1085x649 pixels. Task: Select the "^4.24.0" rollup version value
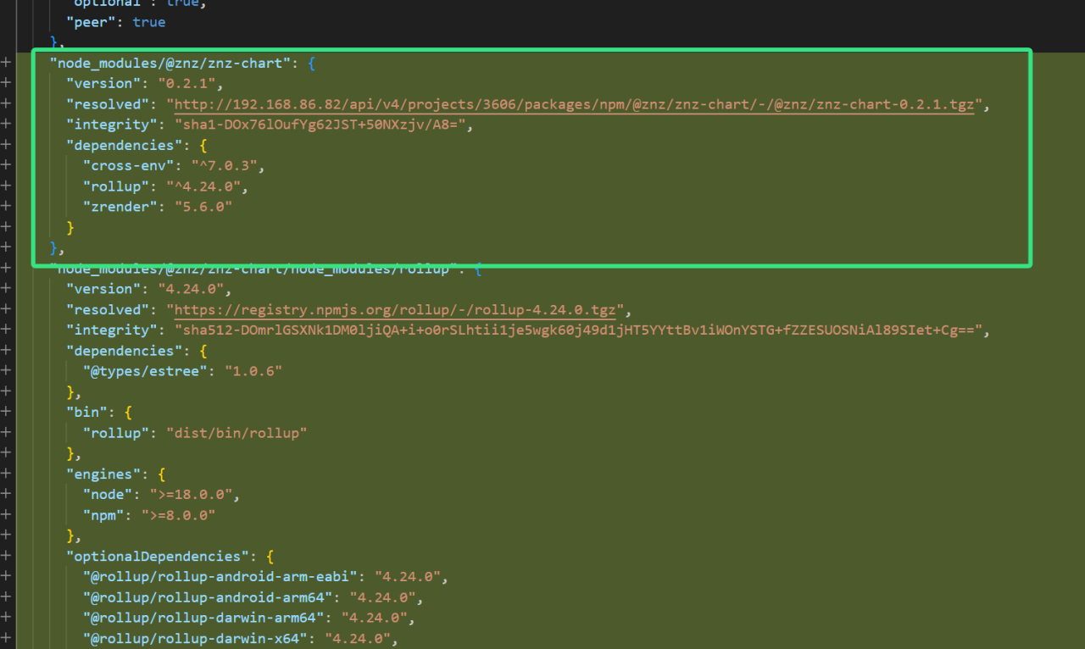point(202,186)
